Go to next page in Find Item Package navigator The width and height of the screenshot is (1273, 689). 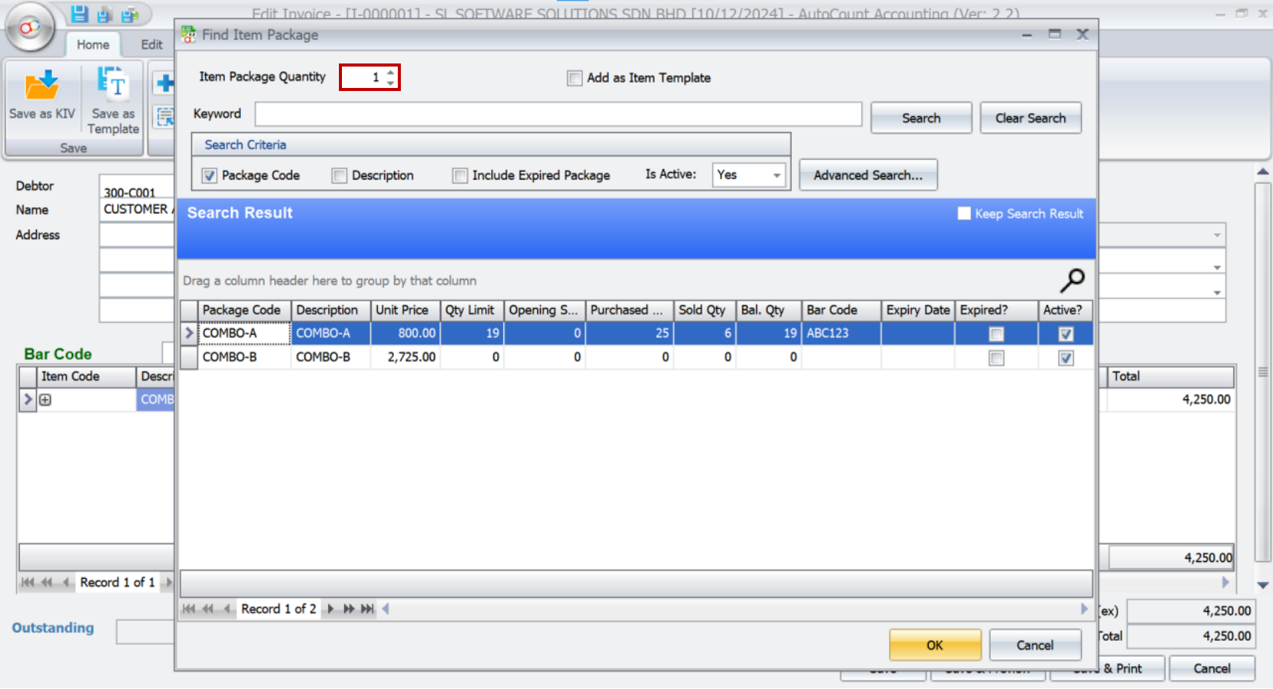[x=349, y=609]
